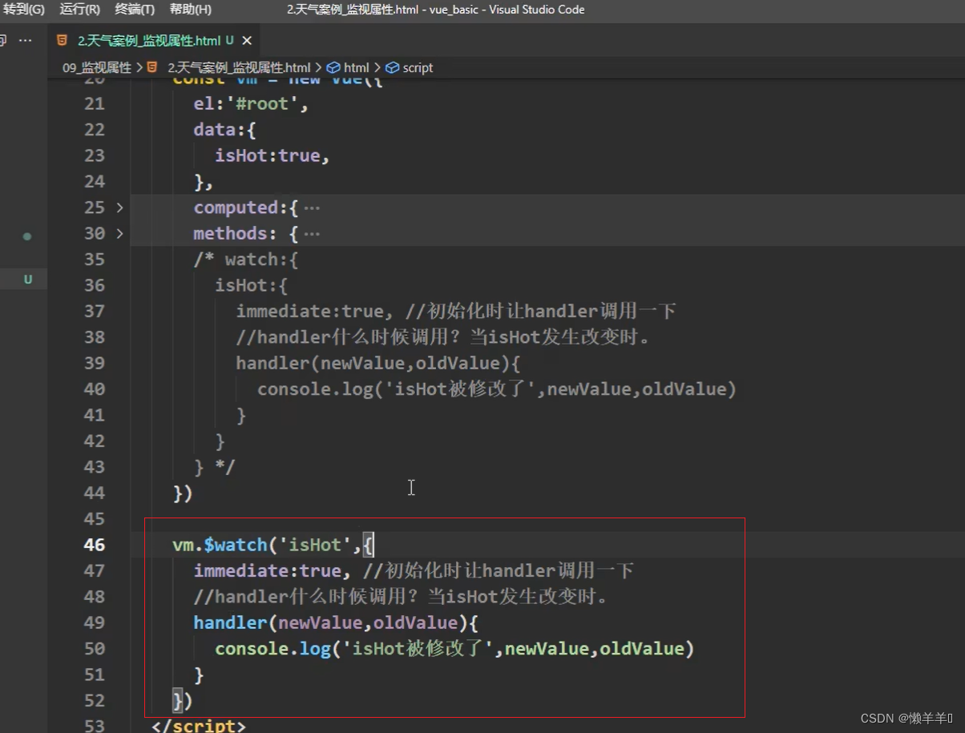Click the script breadcrumb item
Image resolution: width=965 pixels, height=733 pixels.
tap(417, 68)
